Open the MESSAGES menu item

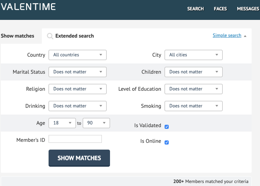(x=248, y=9)
